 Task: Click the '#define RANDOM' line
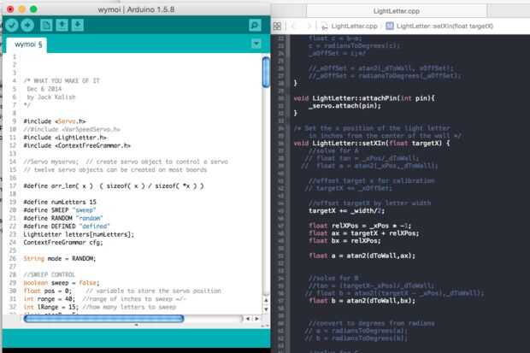click(63, 218)
